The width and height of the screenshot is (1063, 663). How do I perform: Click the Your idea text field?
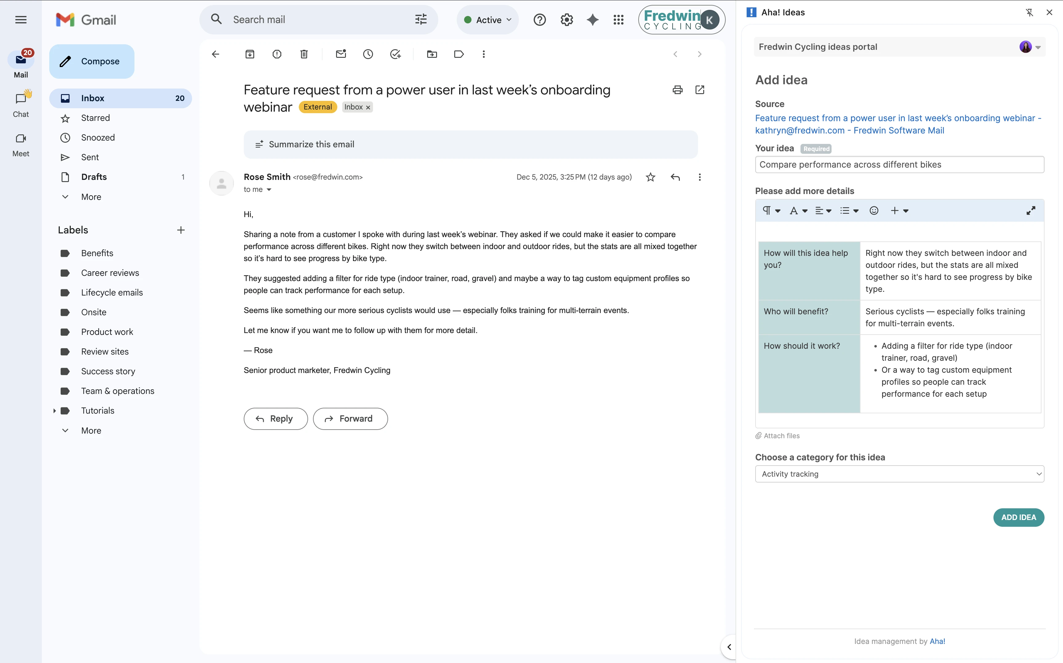click(x=899, y=165)
